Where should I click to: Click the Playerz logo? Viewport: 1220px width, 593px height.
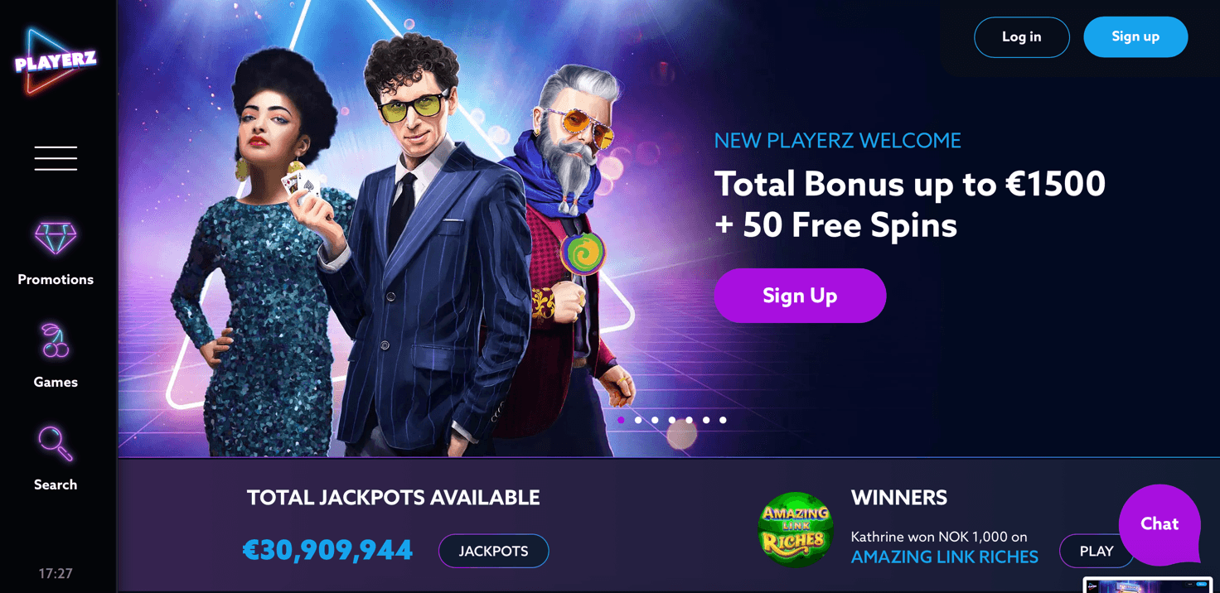point(55,61)
